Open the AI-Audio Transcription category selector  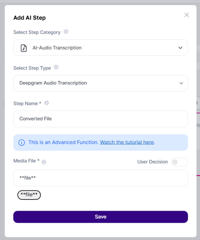tap(101, 47)
